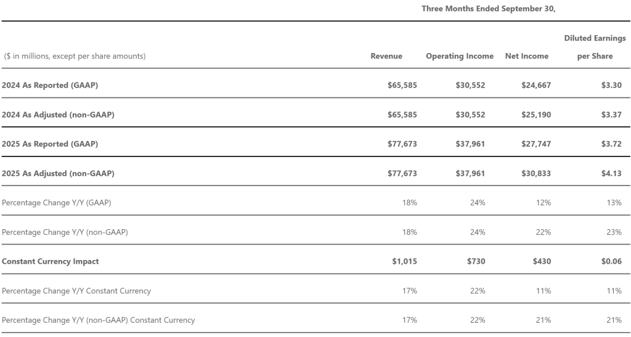Select the 2024 As Adjusted (non-GAAP) row label
This screenshot has height=337, width=631.
click(58, 115)
